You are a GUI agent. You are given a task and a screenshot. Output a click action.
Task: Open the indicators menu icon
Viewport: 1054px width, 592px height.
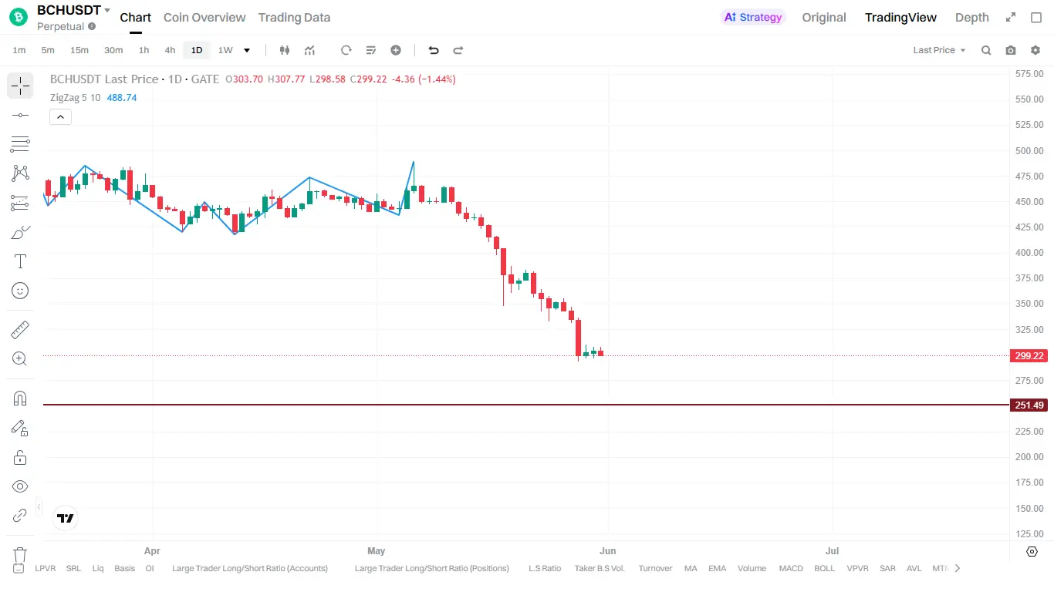tap(309, 50)
